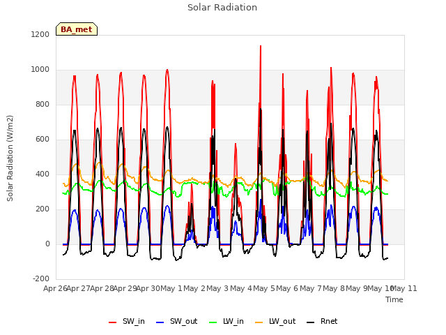Click the SW_in legend entry

(127, 322)
